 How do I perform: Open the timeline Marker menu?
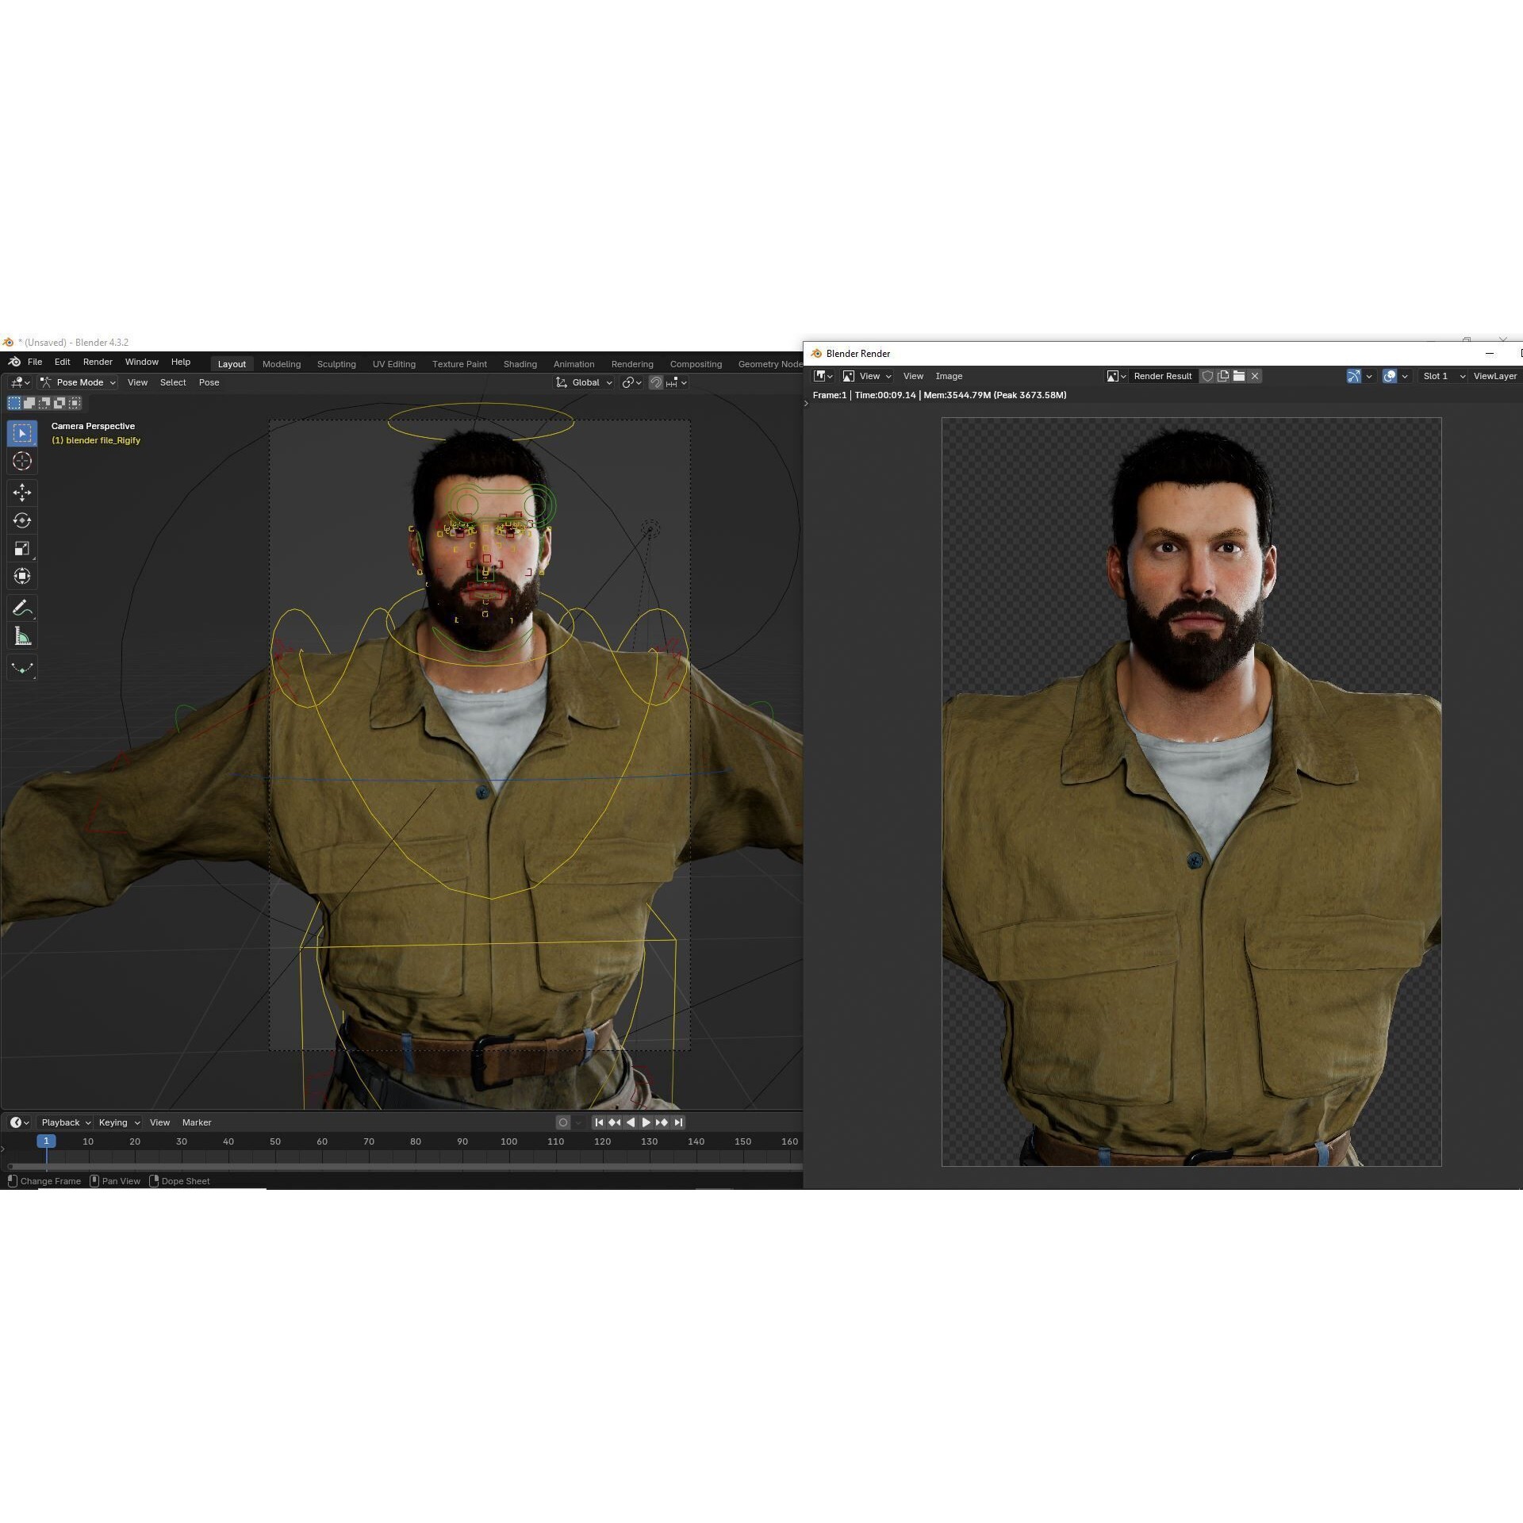[x=197, y=1122]
